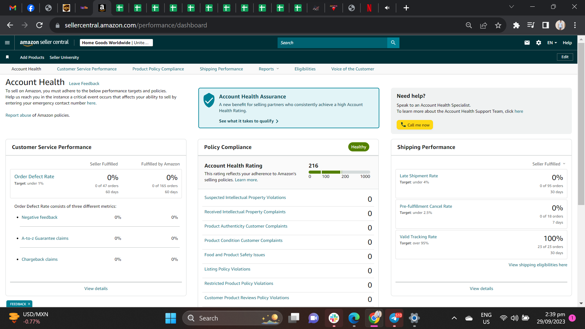Screen dimensions: 585x329
Task: Open the Chrome profile avatar
Action: [x=560, y=25]
